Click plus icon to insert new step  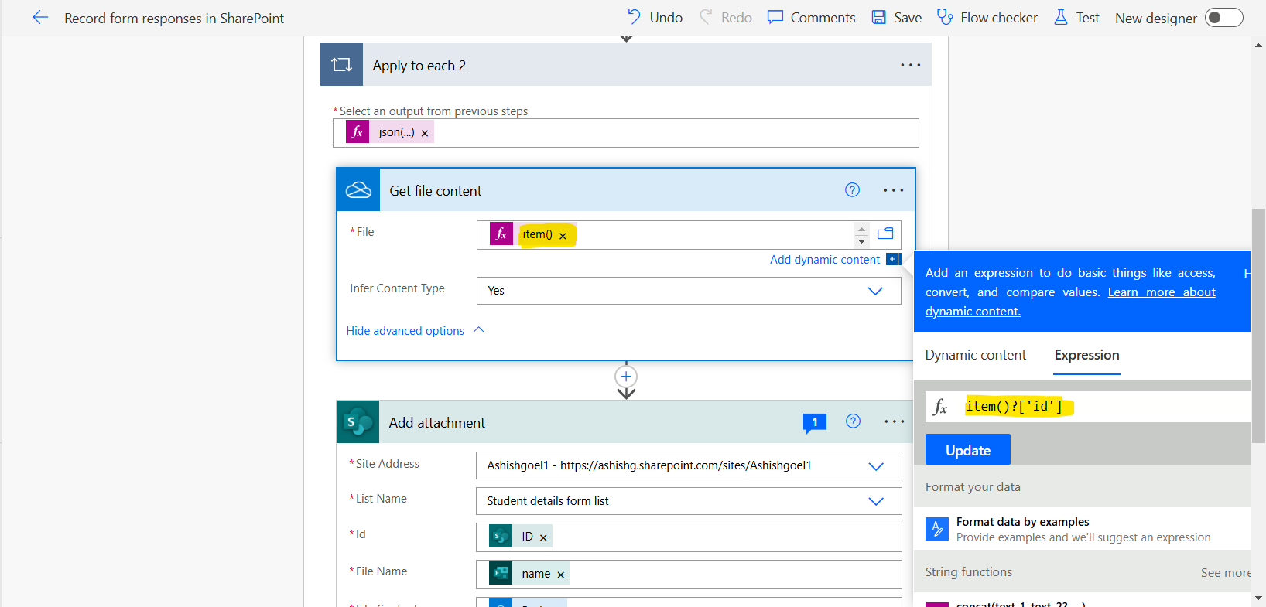click(626, 377)
